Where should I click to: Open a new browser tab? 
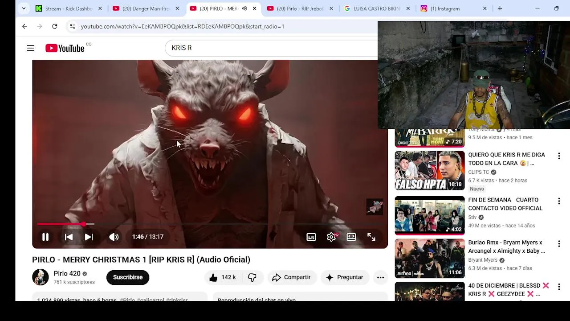tap(500, 8)
